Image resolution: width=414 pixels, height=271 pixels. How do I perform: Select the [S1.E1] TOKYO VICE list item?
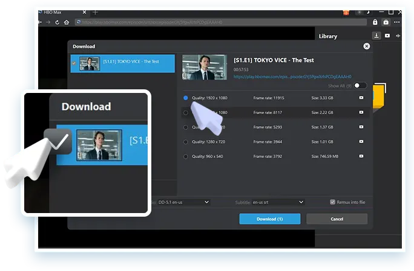coord(122,63)
